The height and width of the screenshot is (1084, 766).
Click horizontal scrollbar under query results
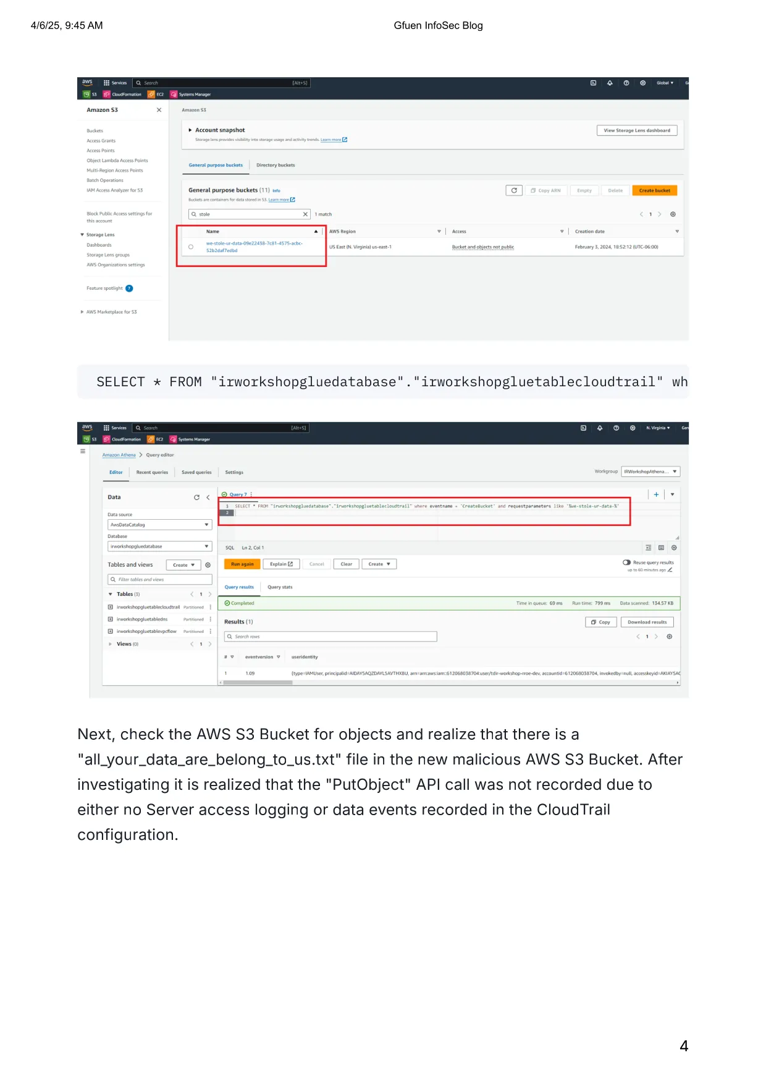point(258,683)
